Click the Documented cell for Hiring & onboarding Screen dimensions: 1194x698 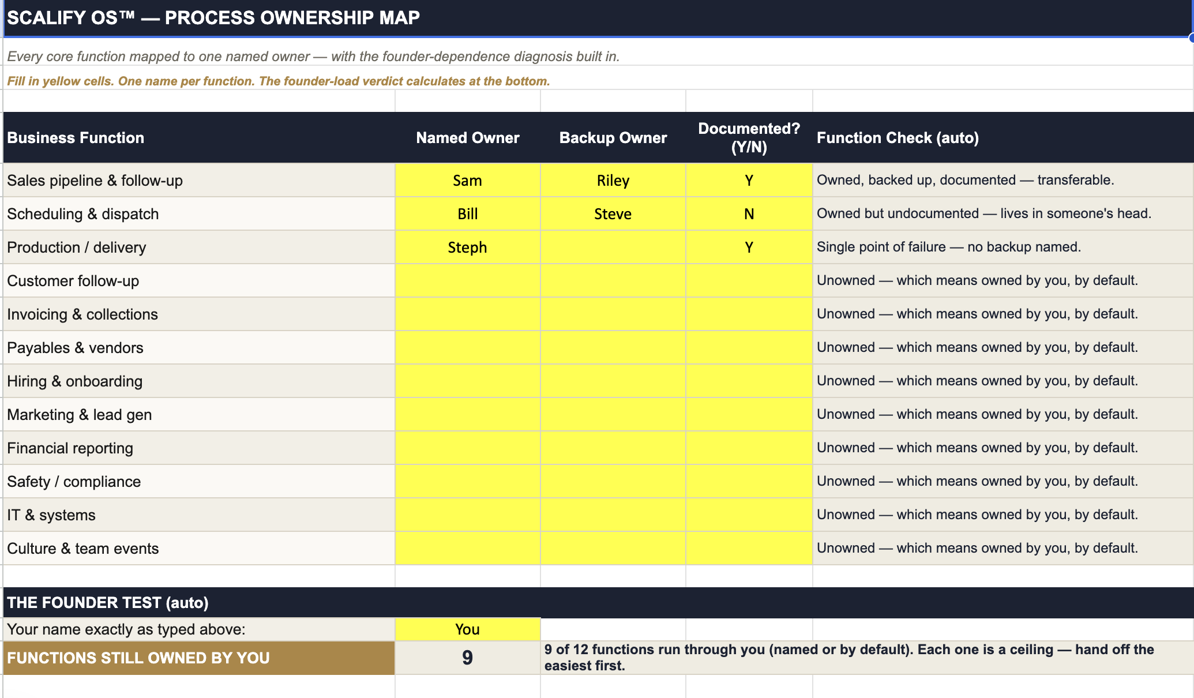[x=749, y=381]
